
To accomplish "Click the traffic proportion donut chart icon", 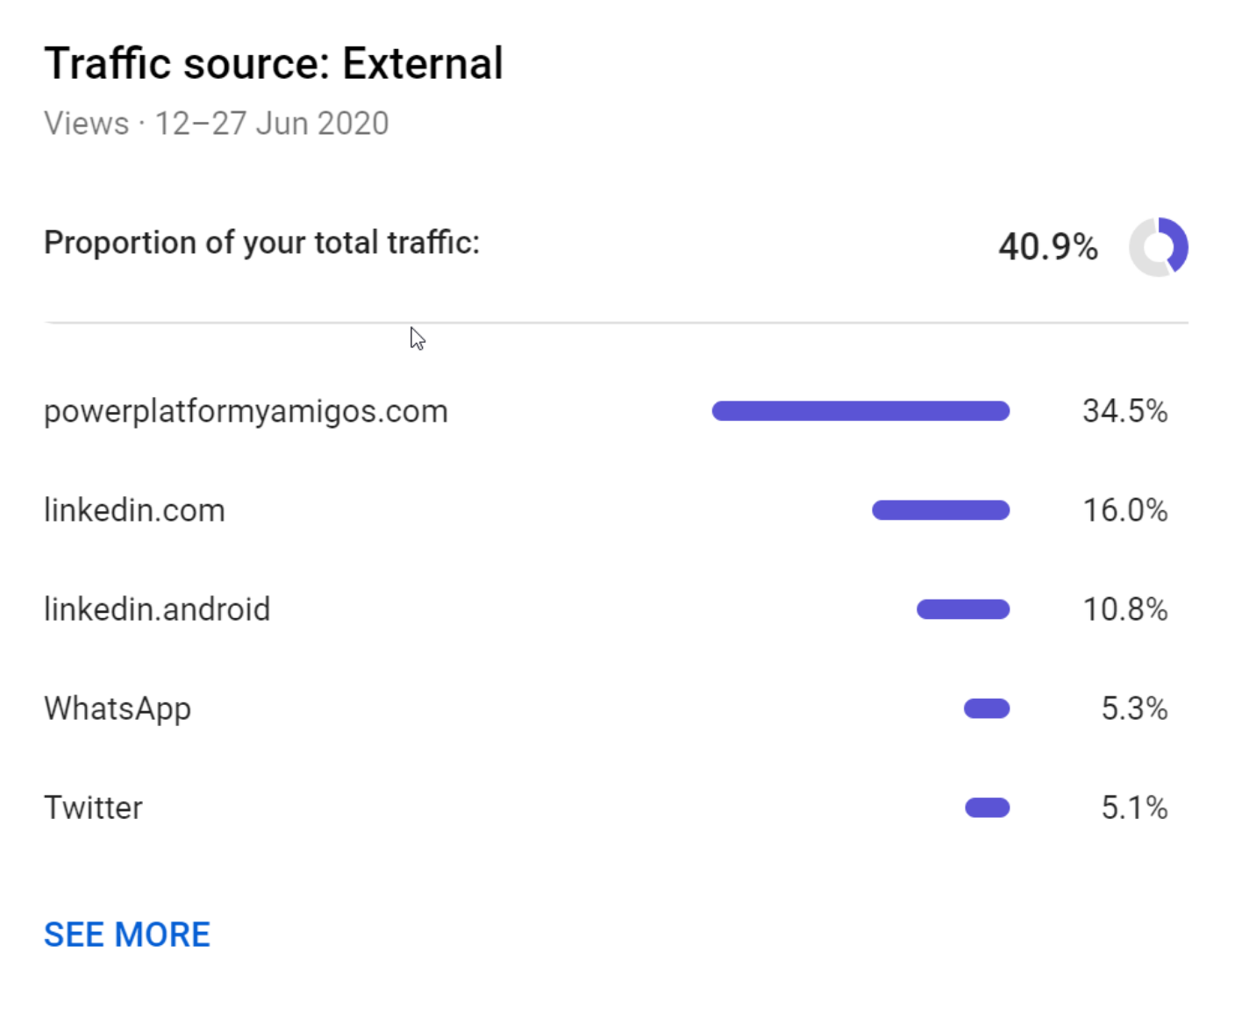I will 1158,246.
